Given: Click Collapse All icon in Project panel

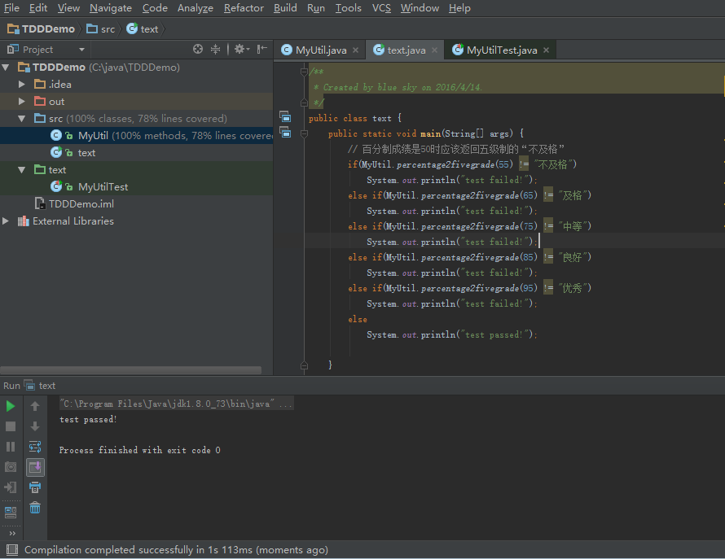Looking at the screenshot, I should point(215,49).
